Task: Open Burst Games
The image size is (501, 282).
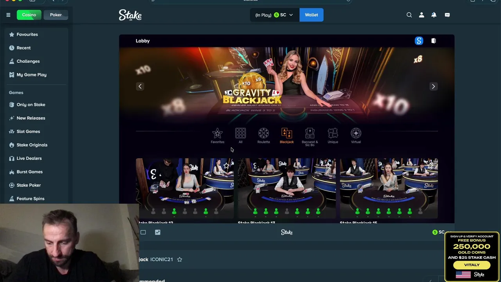Action: pos(36,172)
